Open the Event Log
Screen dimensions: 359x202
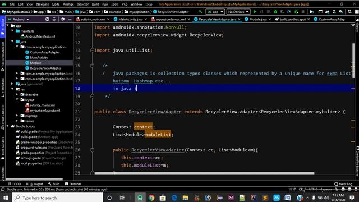pos(343,184)
